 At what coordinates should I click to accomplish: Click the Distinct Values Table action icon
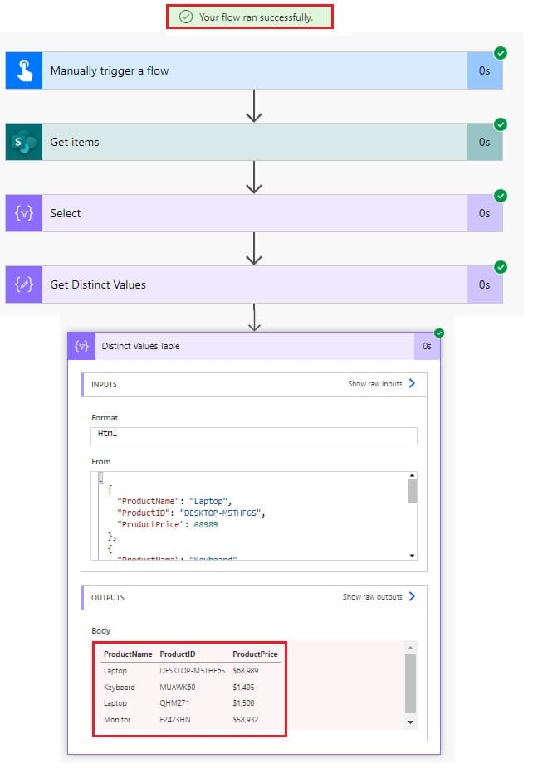tap(81, 346)
